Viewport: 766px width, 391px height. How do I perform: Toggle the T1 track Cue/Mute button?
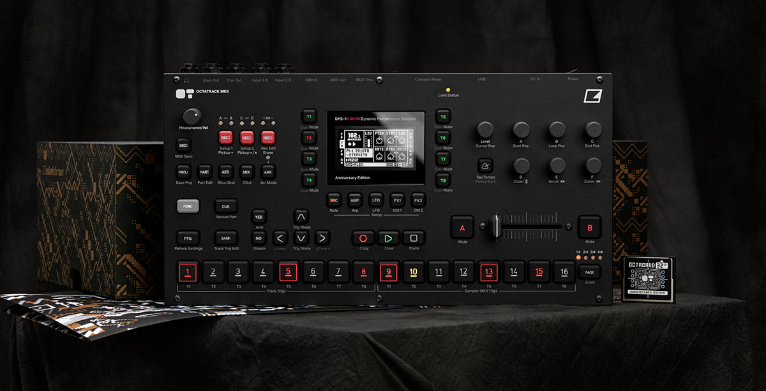[x=309, y=117]
